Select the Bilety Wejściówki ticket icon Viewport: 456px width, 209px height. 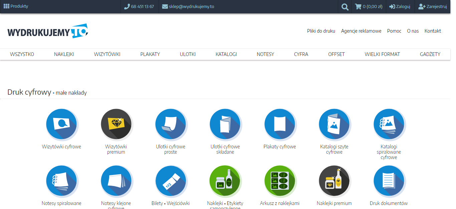tap(171, 181)
